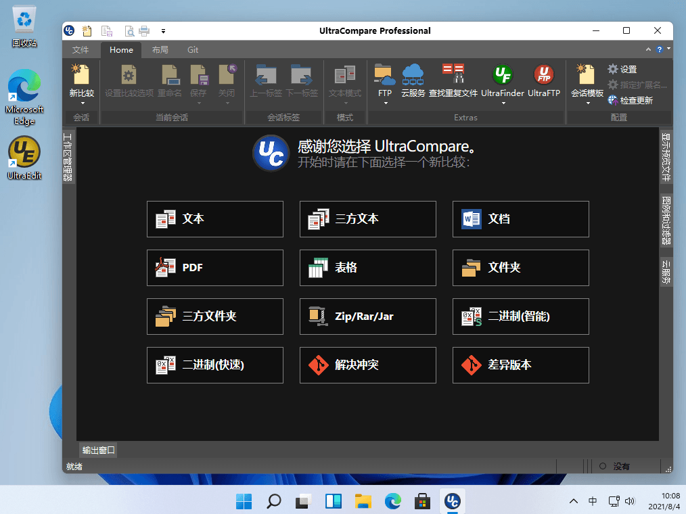686x514 pixels.
Task: Click the print quick-access icon
Action: click(144, 30)
